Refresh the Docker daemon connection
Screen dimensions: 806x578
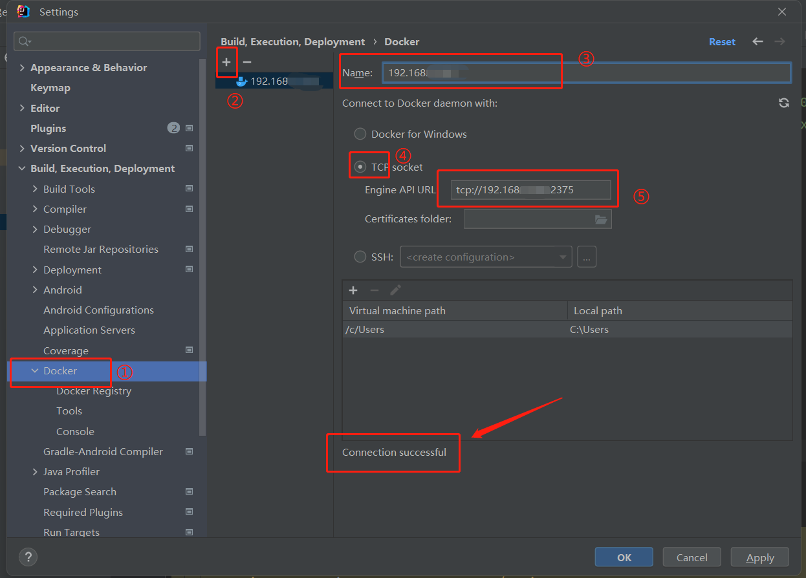(783, 102)
